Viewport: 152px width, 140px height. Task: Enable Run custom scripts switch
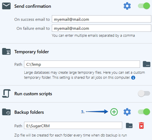[144, 93]
